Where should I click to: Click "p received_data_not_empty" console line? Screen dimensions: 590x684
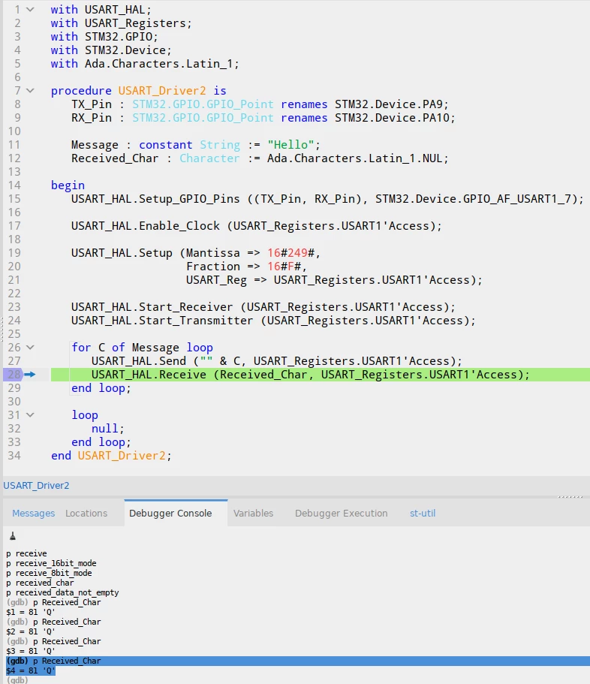pyautogui.click(x=62, y=592)
